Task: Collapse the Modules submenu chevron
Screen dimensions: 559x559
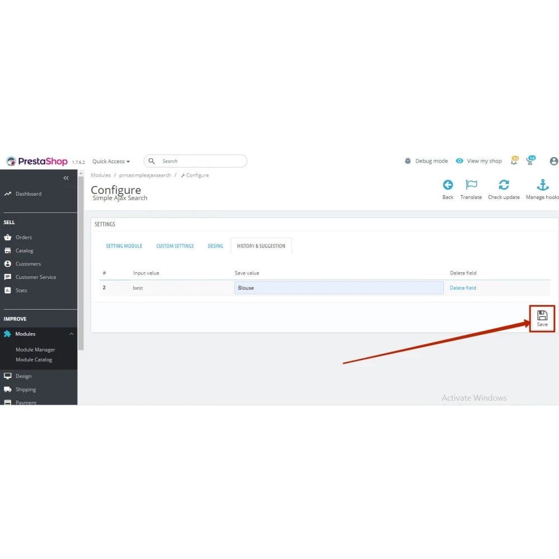Action: (72, 334)
